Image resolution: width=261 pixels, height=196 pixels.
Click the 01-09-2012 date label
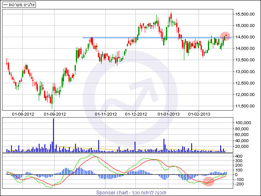click(x=55, y=114)
